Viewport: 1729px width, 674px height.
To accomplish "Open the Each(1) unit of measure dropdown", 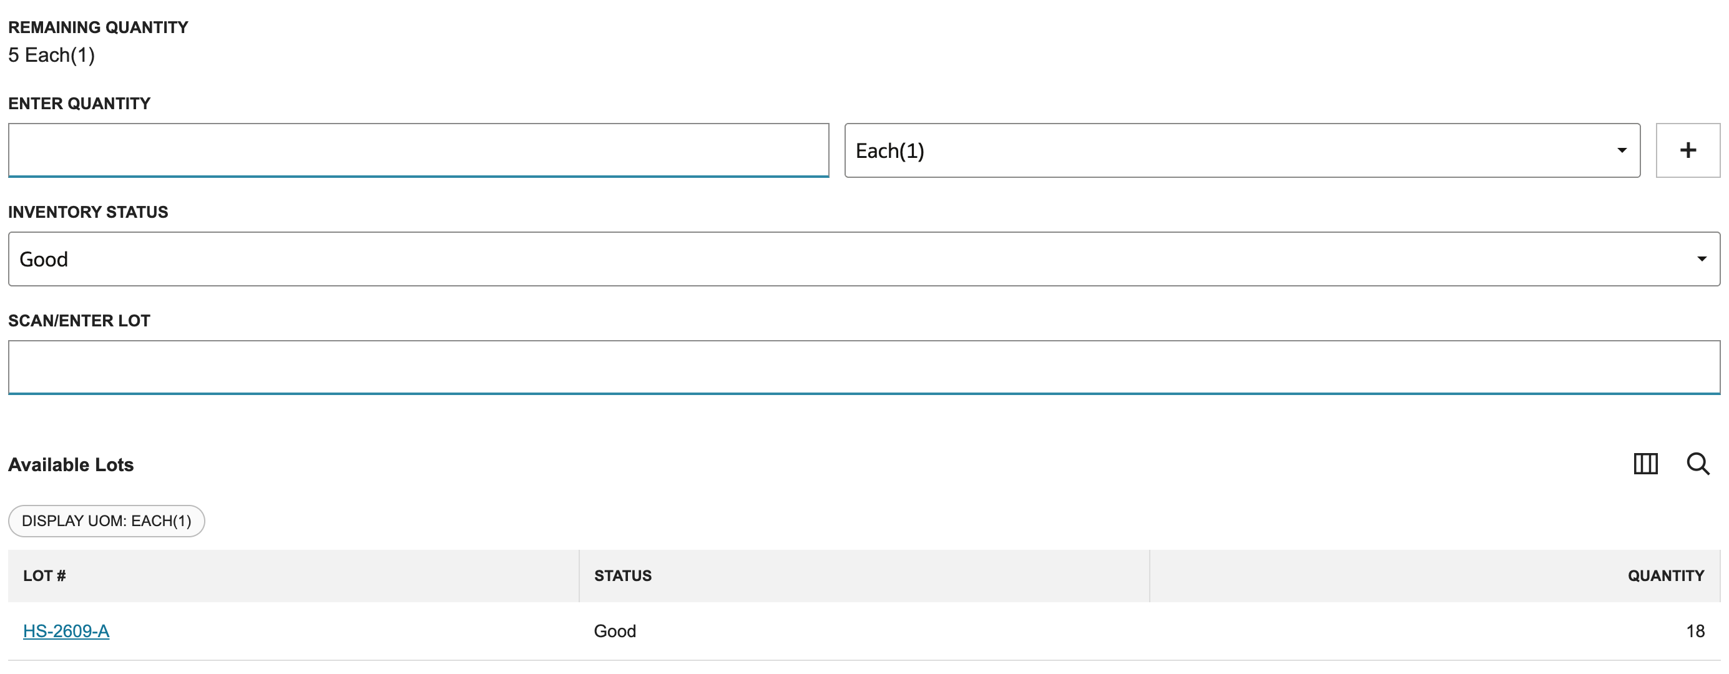I will [x=1242, y=150].
